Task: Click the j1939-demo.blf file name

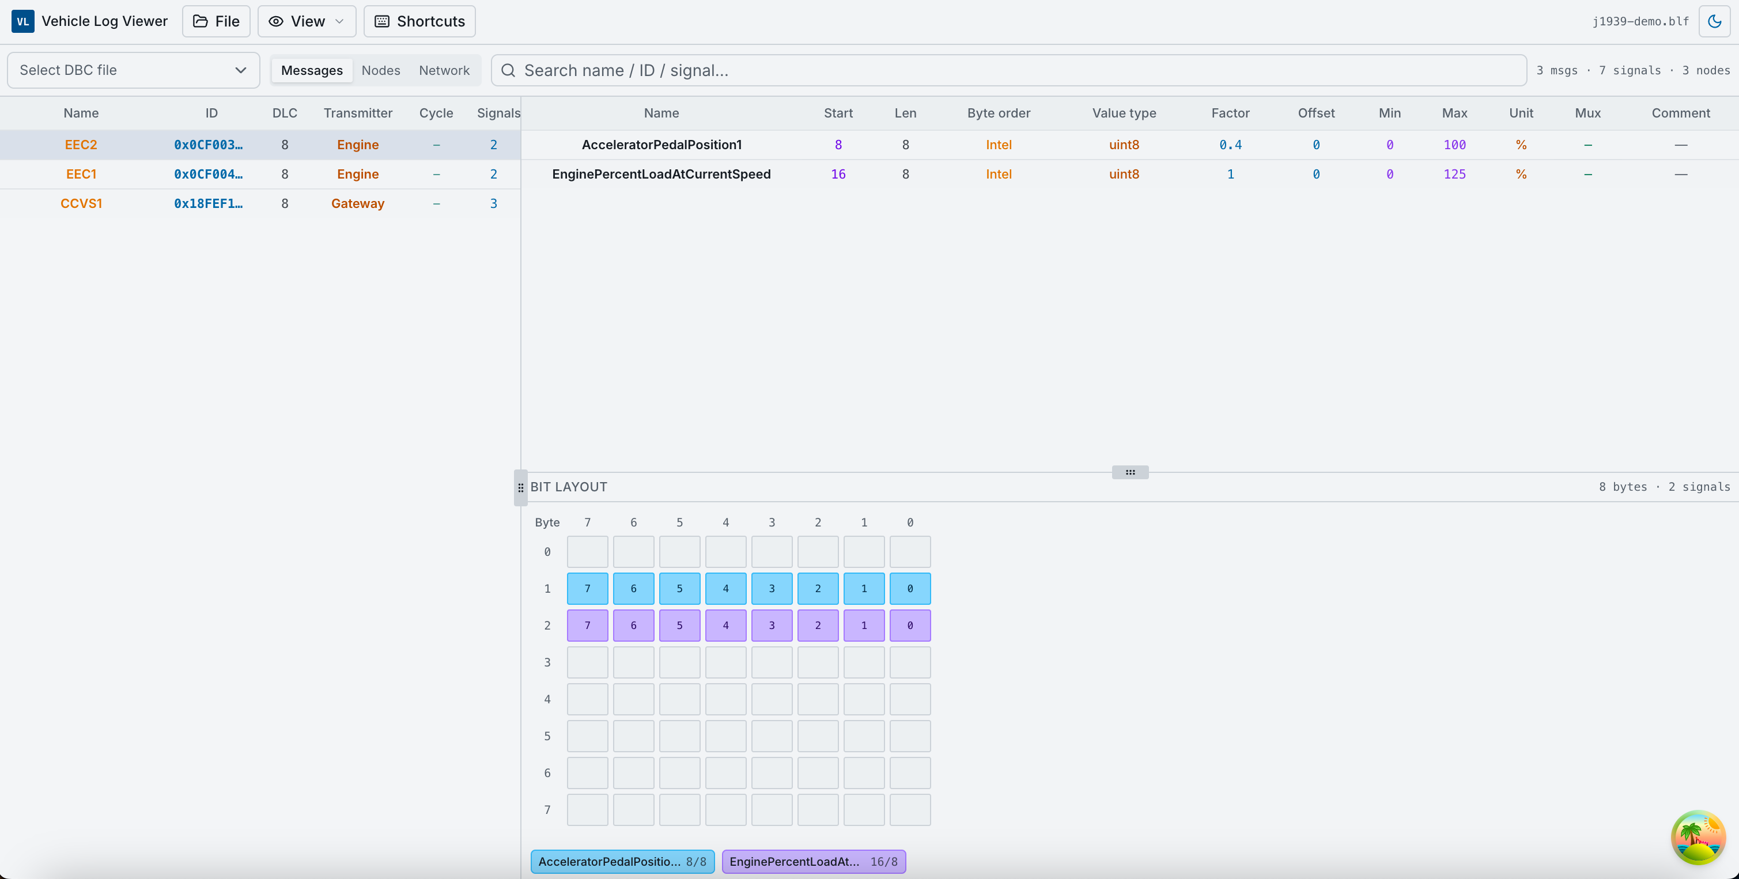Action: pyautogui.click(x=1640, y=21)
